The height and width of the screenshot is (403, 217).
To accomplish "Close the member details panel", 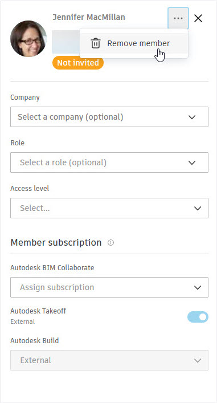I will 198,18.
